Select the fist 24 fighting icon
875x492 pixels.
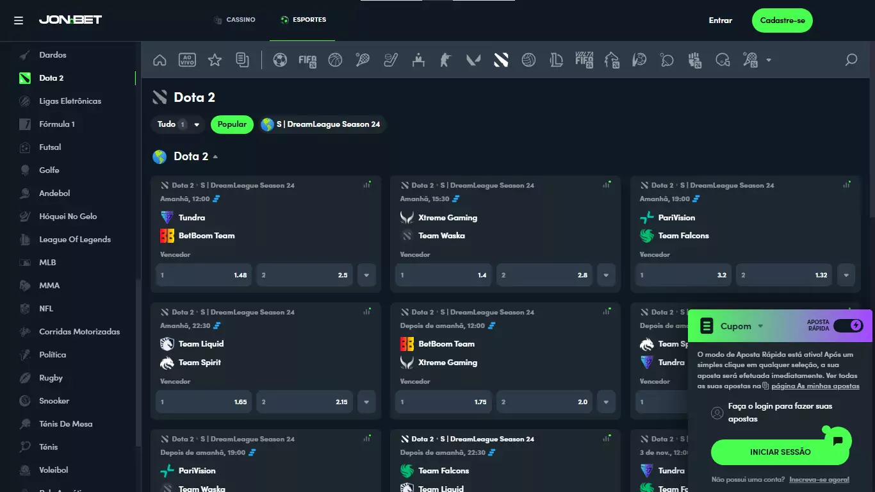694,60
